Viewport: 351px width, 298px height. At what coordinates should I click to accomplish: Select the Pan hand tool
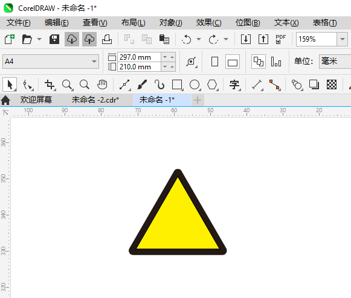pyautogui.click(x=102, y=84)
